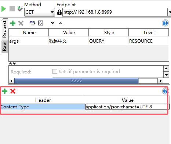Click the QUERY style cell
This screenshot has height=144, width=171.
click(x=109, y=41)
